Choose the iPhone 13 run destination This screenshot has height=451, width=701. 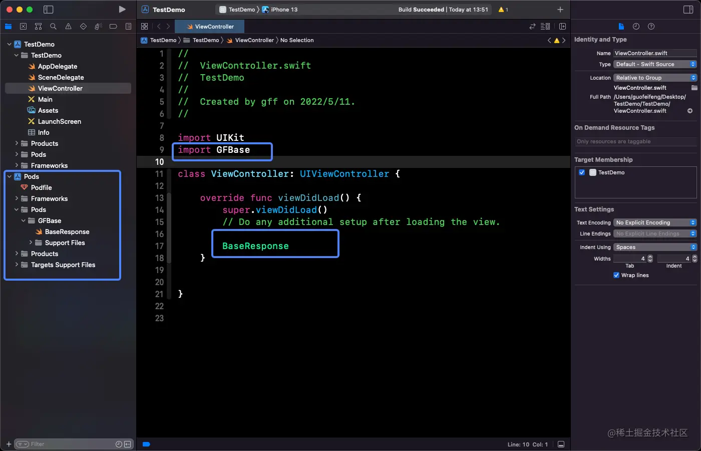279,10
